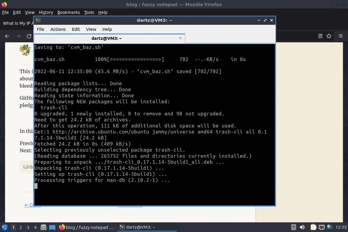
Task: Open the file manager from the panel
Action: click(x=43, y=227)
